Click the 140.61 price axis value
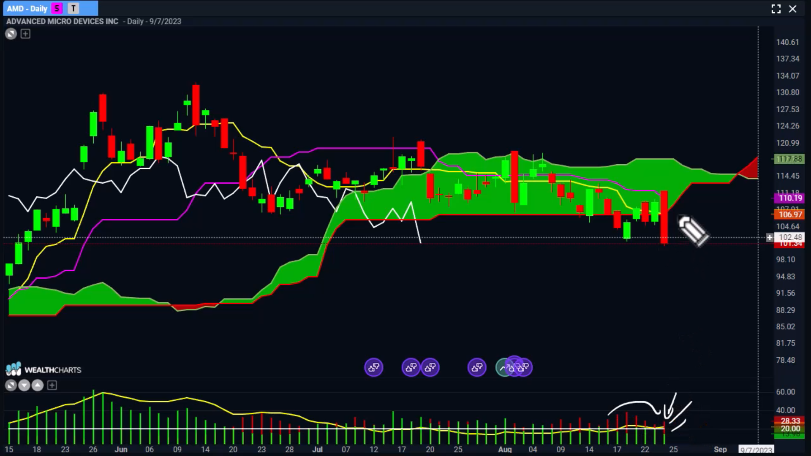This screenshot has height=456, width=811. click(x=787, y=42)
